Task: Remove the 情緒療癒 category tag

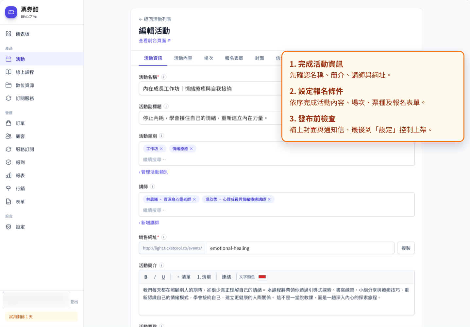Action: pyautogui.click(x=191, y=149)
